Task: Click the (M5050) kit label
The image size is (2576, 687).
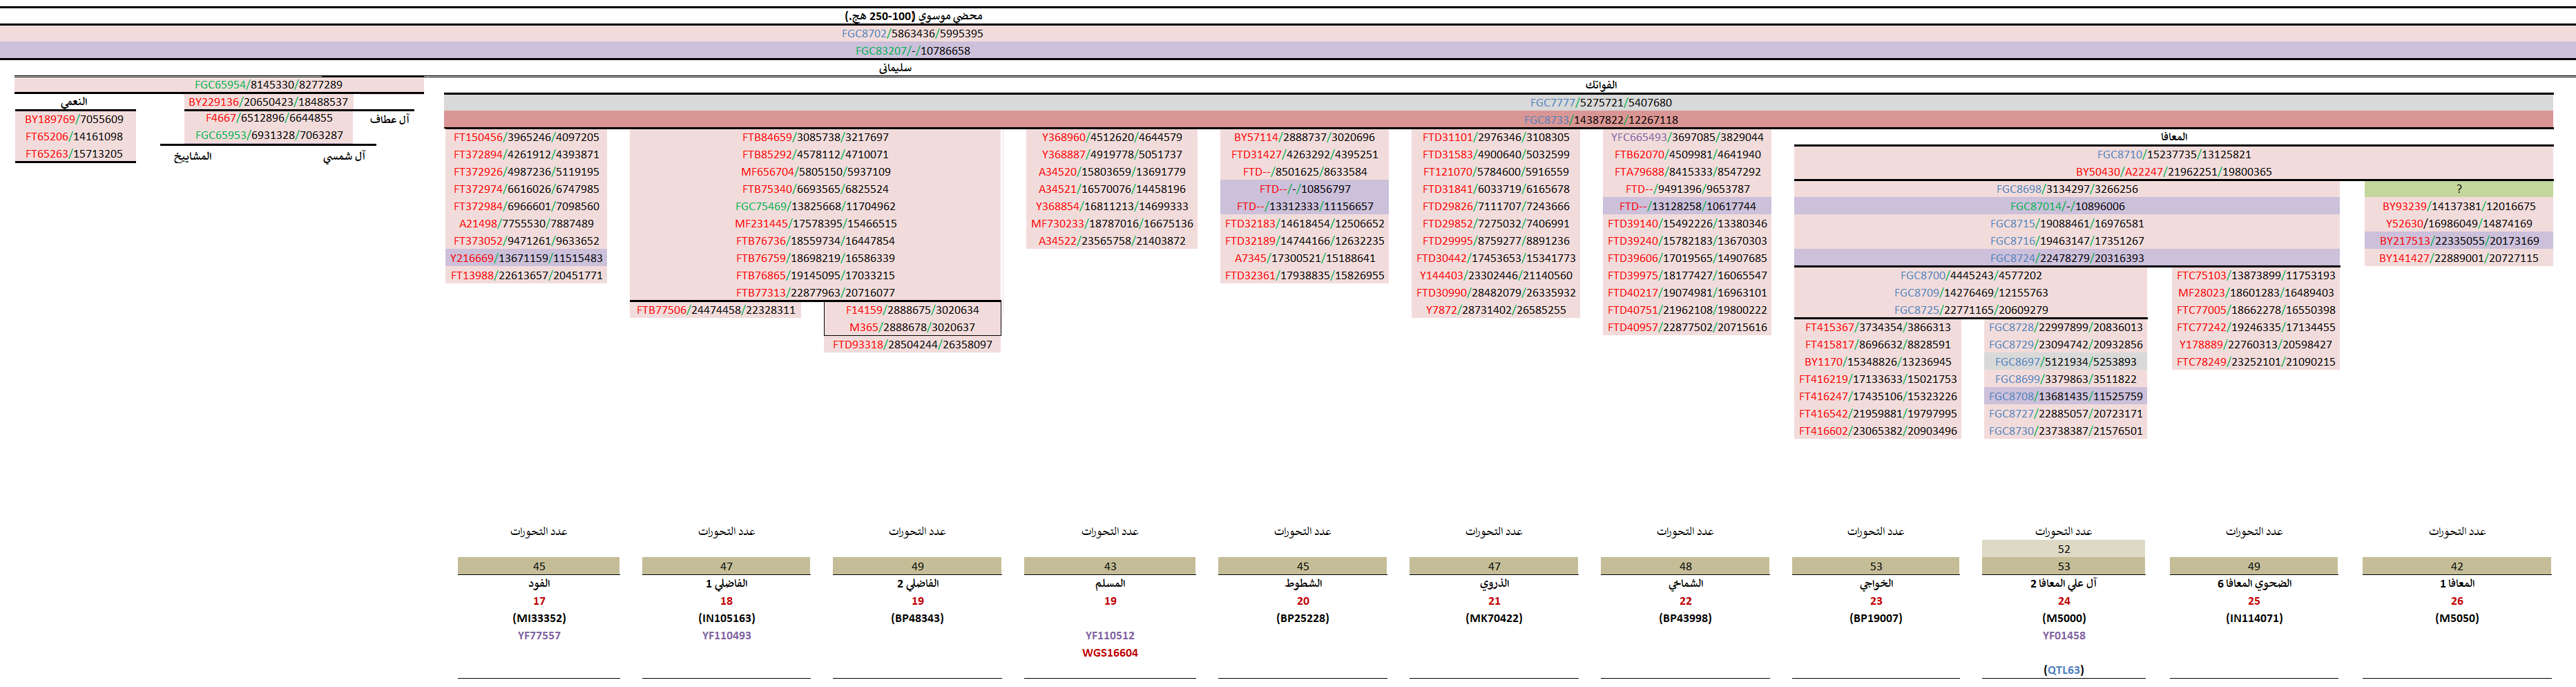Action: pos(2456,619)
